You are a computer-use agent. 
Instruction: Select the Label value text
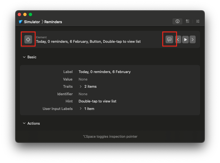pos(104,72)
